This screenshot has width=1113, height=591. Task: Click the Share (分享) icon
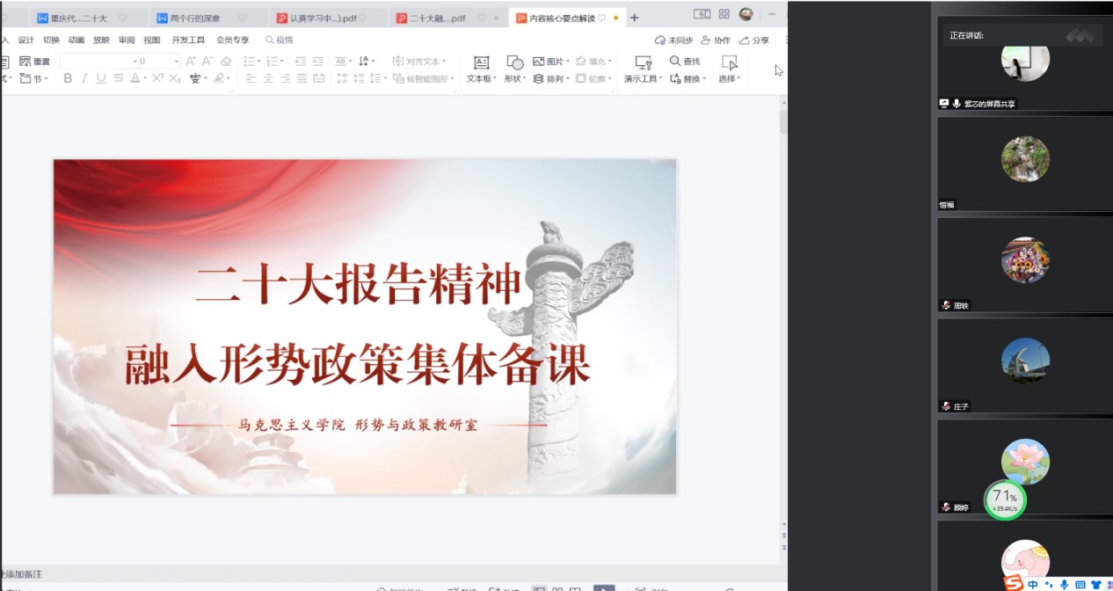click(745, 40)
